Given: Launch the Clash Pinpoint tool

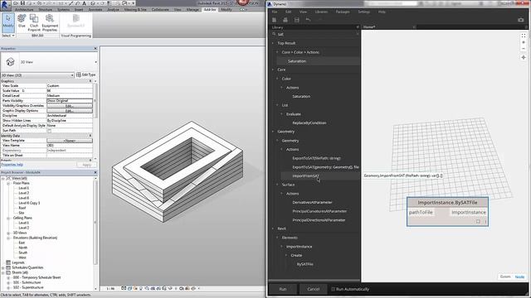Looking at the screenshot, I should point(34,22).
